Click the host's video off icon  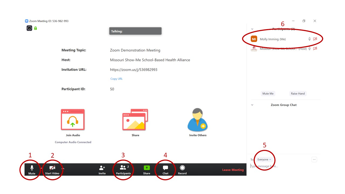click(x=315, y=49)
